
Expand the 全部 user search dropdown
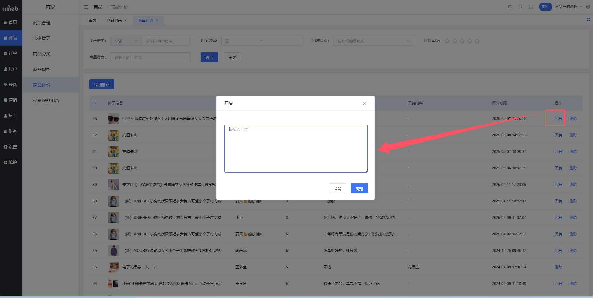[x=126, y=41]
